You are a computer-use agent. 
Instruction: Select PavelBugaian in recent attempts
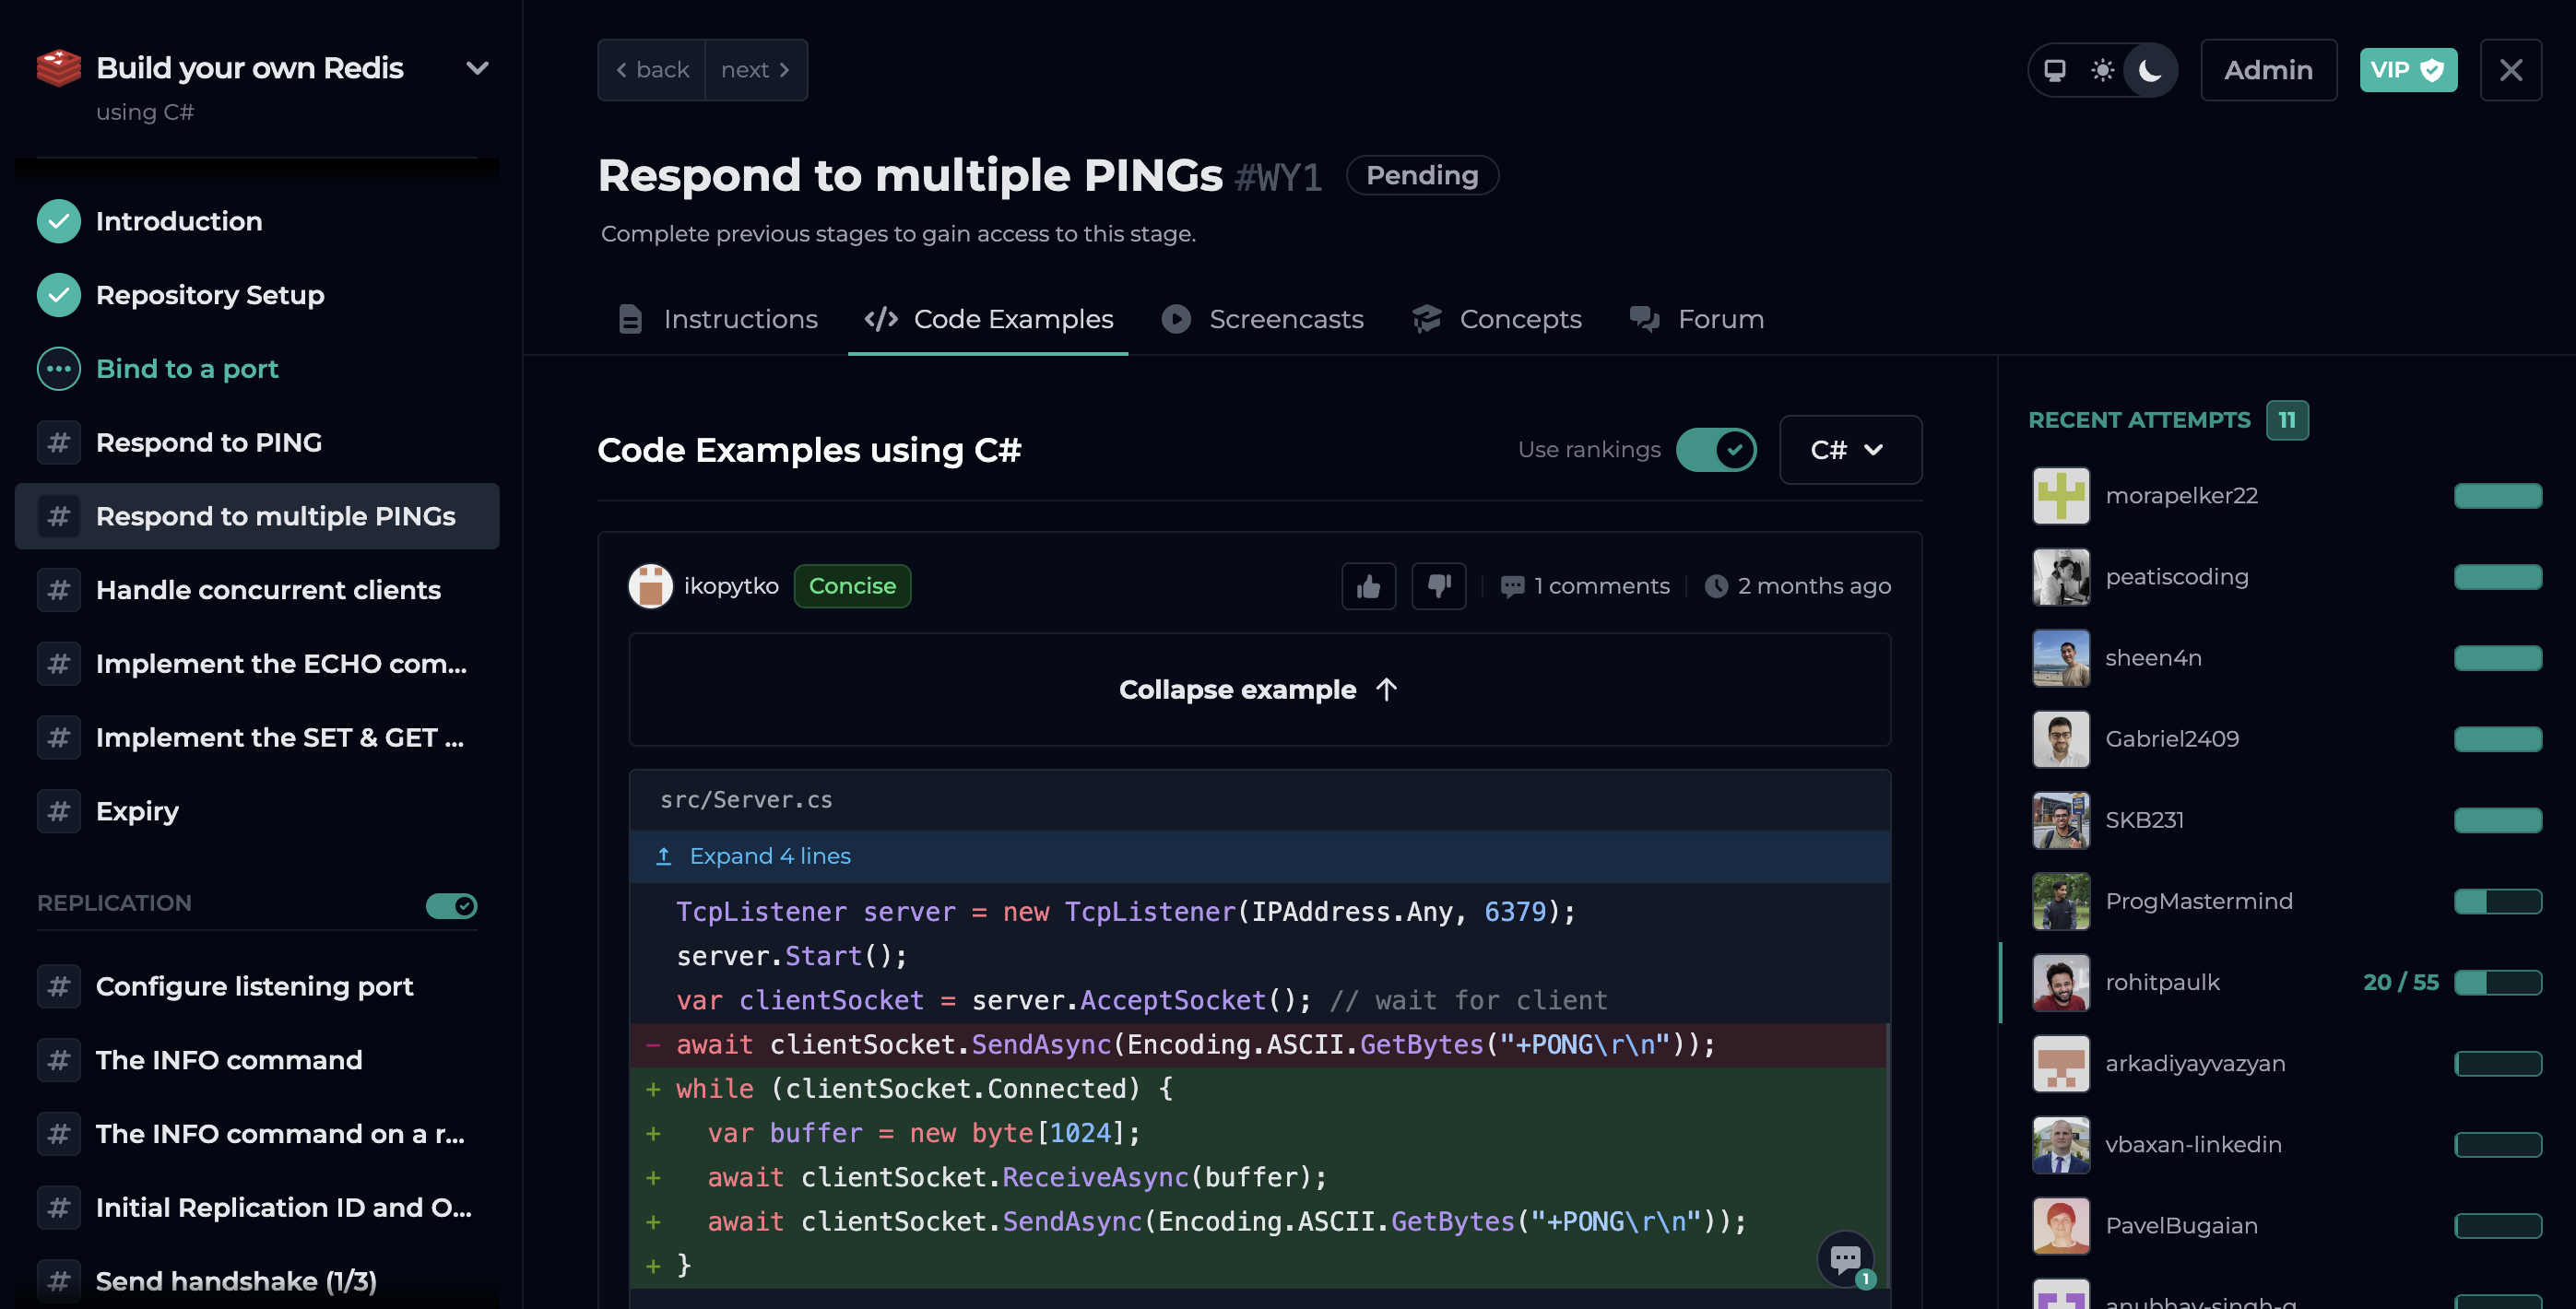click(x=2286, y=1225)
